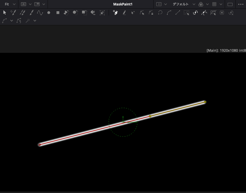Click the Reduce Points icon
The image size is (246, 193).
click(231, 13)
